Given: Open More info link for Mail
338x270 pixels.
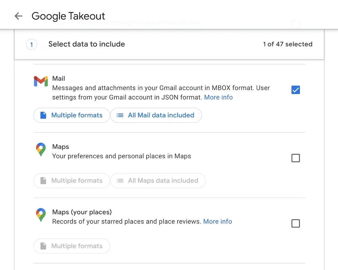Looking at the screenshot, I should (x=218, y=97).
